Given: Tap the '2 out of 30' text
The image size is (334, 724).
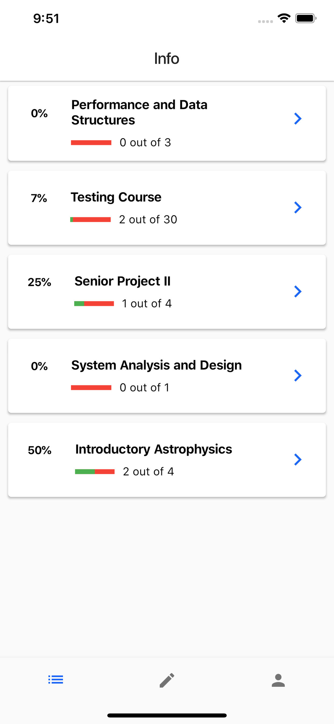Looking at the screenshot, I should click(148, 219).
